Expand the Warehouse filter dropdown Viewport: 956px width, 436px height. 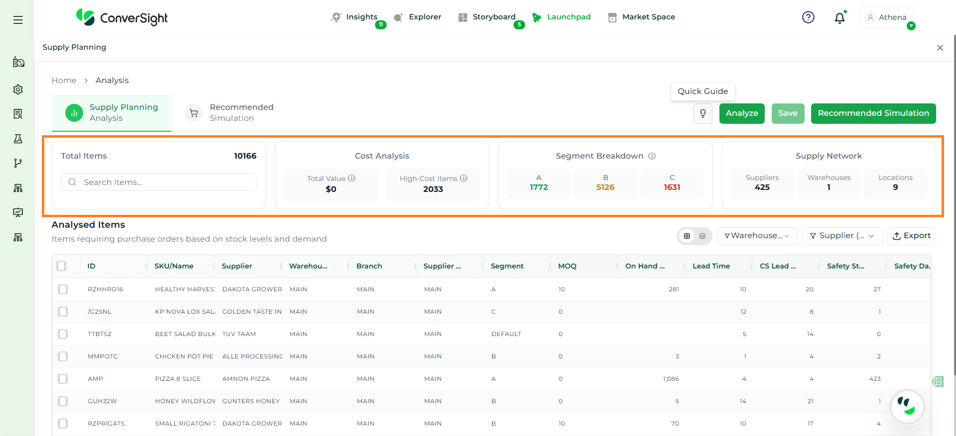click(x=756, y=236)
